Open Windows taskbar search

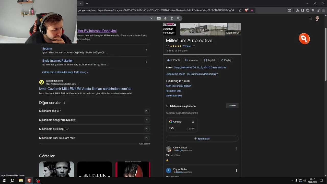click(x=12, y=180)
